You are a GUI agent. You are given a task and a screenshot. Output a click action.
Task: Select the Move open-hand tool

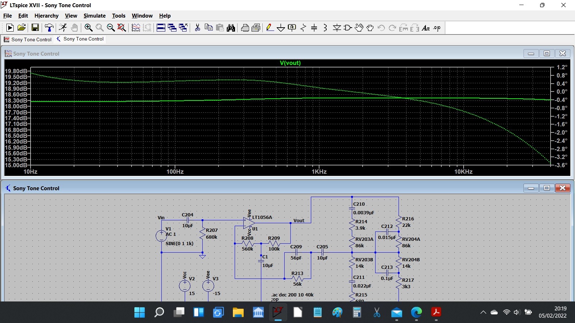[359, 28]
